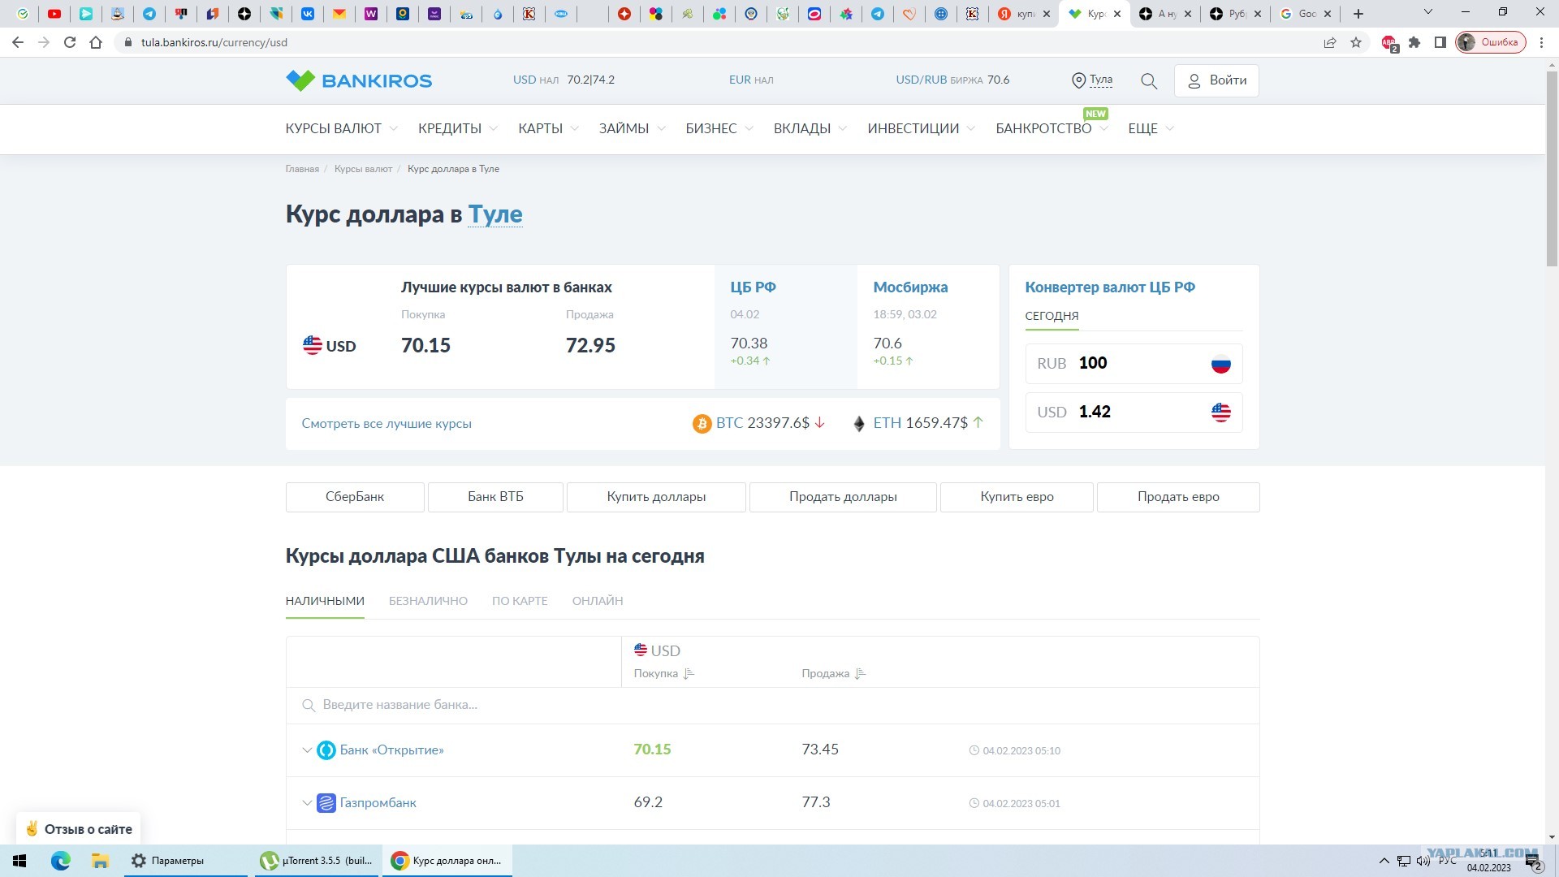Expand the ВКЛАДЫ menu

810,129
